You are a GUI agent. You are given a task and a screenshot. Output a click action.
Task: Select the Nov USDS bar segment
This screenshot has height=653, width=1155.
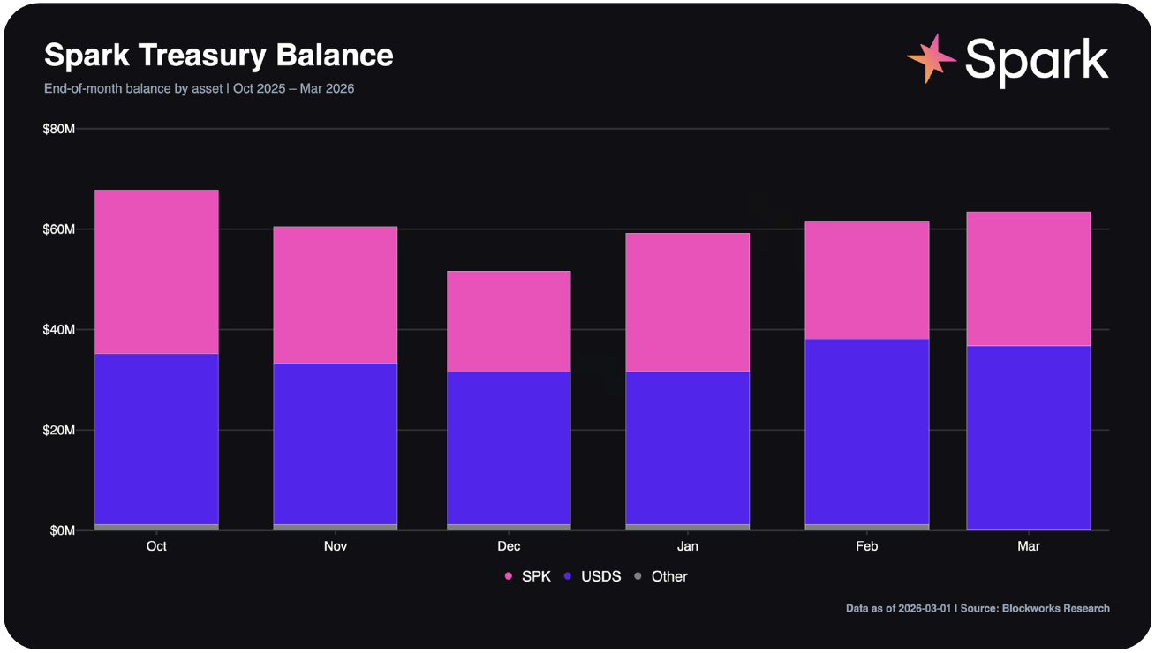click(336, 444)
